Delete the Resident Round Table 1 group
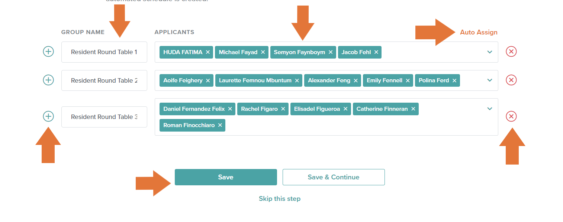 pos(511,52)
